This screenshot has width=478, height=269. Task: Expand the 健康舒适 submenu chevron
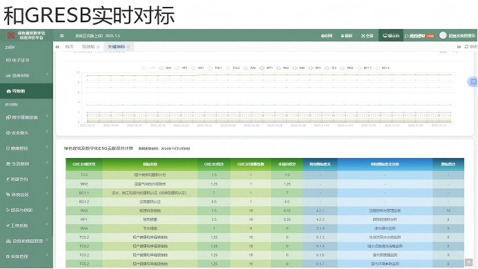coord(47,147)
